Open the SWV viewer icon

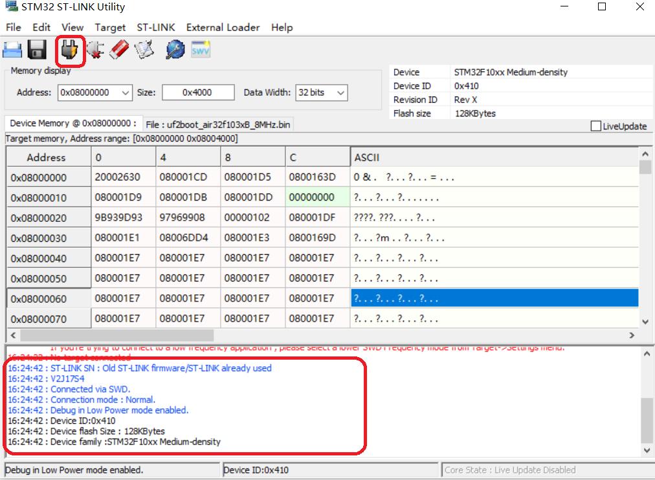pyautogui.click(x=200, y=50)
